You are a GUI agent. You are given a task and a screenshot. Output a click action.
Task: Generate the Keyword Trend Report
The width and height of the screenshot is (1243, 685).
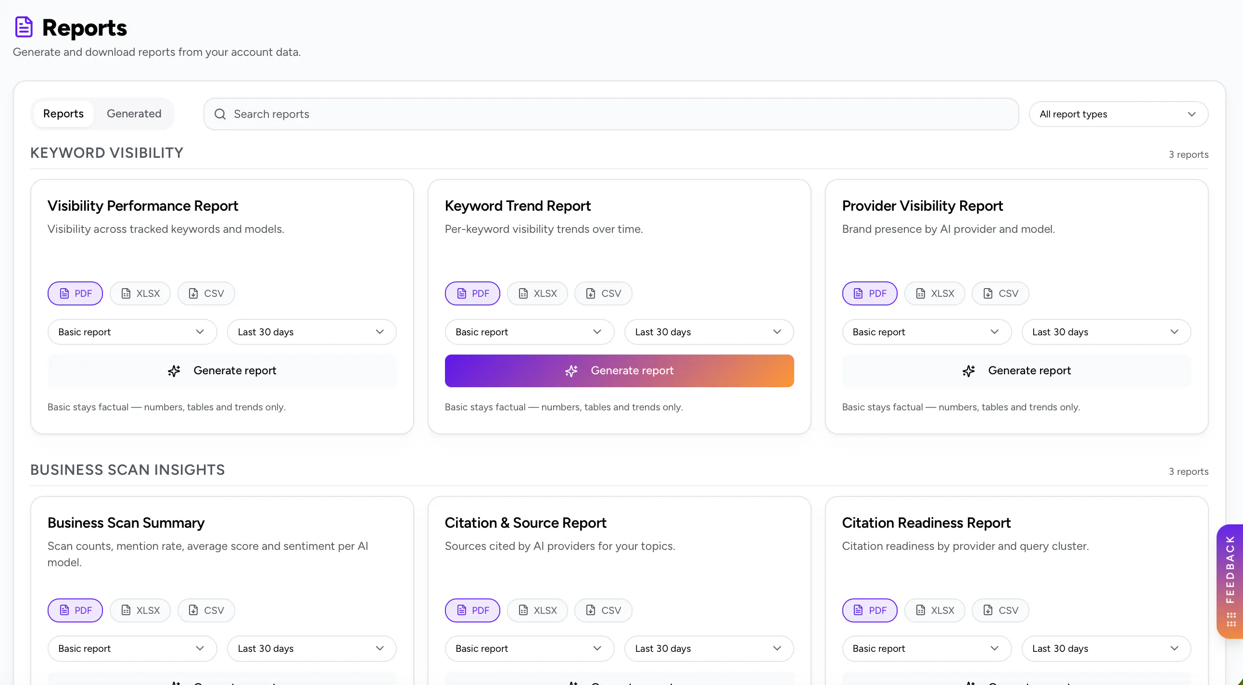click(619, 370)
